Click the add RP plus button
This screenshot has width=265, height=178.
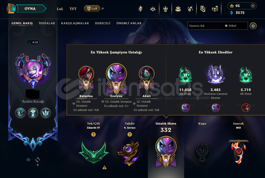point(253,6)
